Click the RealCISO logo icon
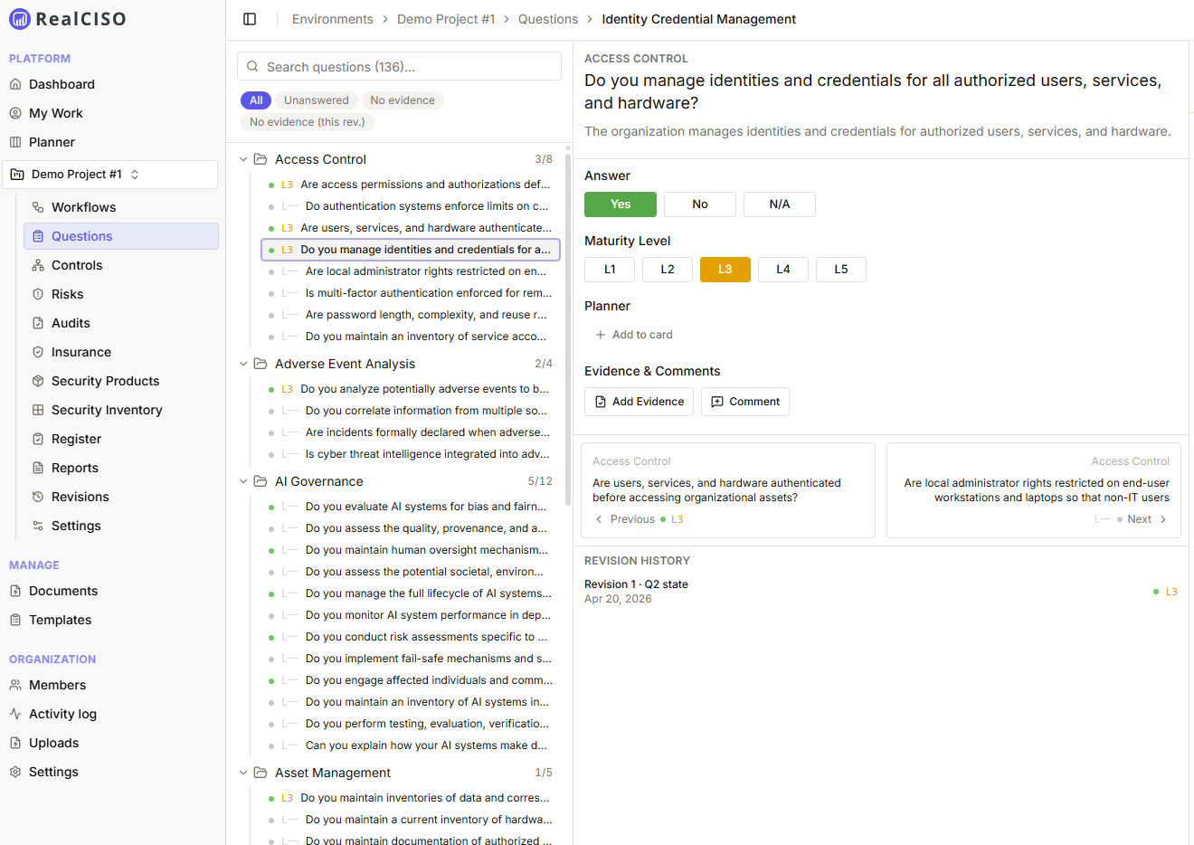Viewport: 1194px width, 845px height. point(19,19)
